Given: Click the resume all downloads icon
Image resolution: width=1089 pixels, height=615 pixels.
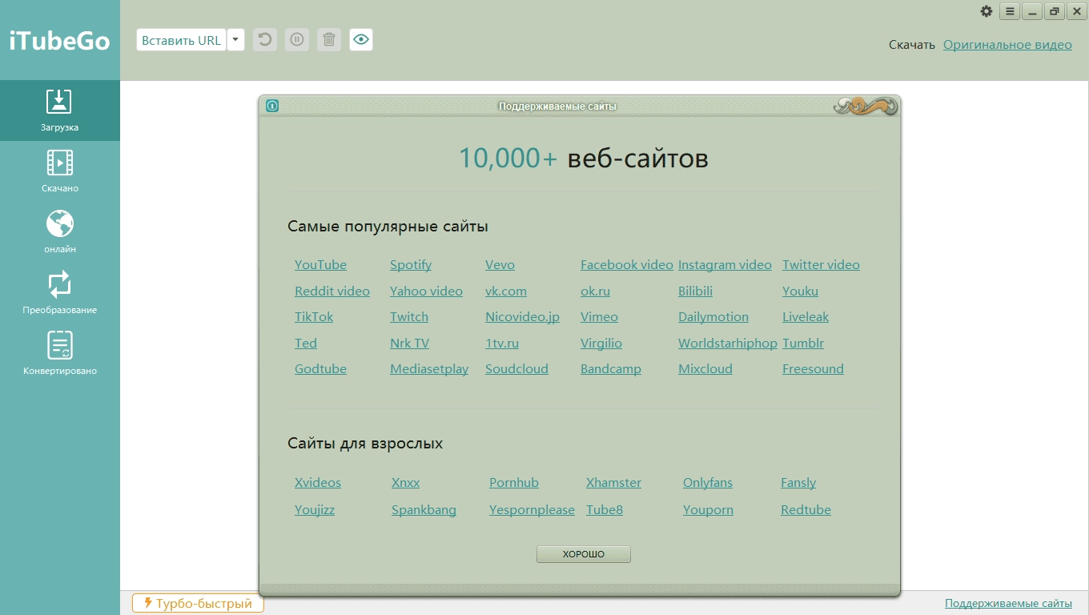Looking at the screenshot, I should tap(265, 39).
